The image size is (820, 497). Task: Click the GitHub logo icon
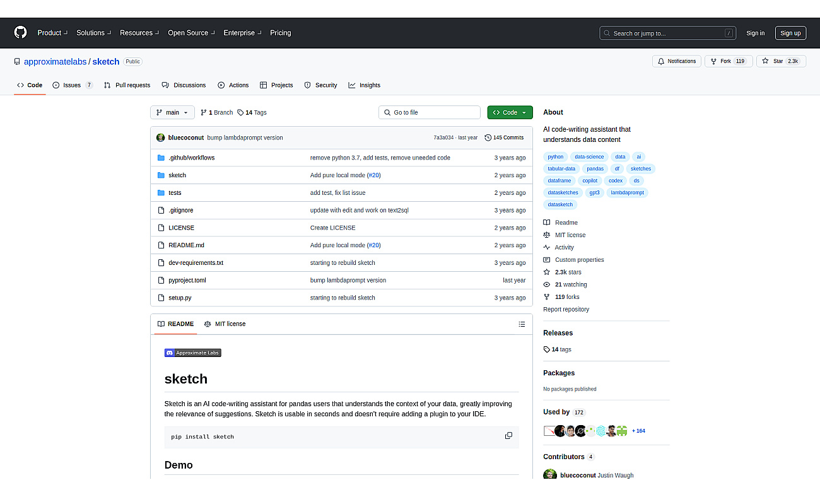(21, 33)
